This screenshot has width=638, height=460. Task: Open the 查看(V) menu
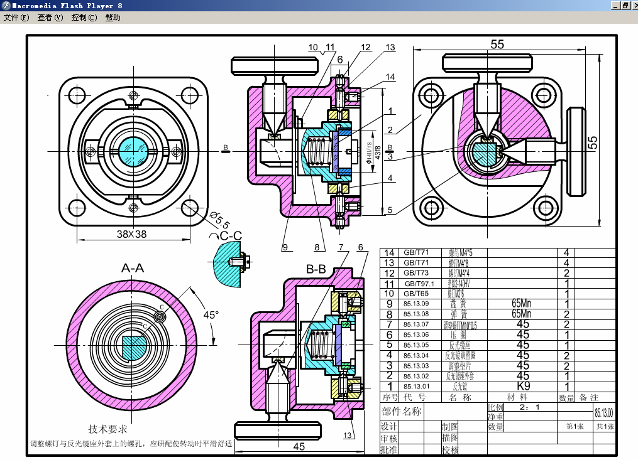click(50, 18)
